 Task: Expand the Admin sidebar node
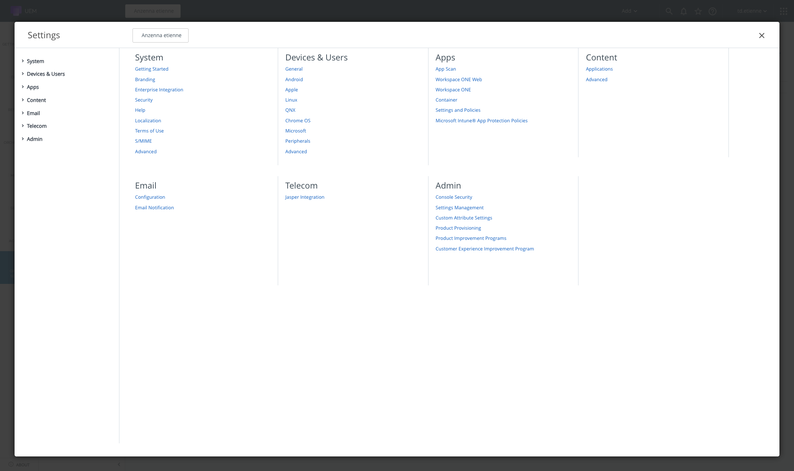pos(23,139)
